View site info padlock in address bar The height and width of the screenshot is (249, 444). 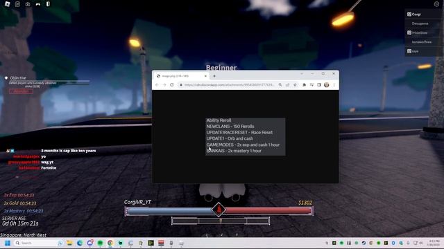tap(181, 84)
